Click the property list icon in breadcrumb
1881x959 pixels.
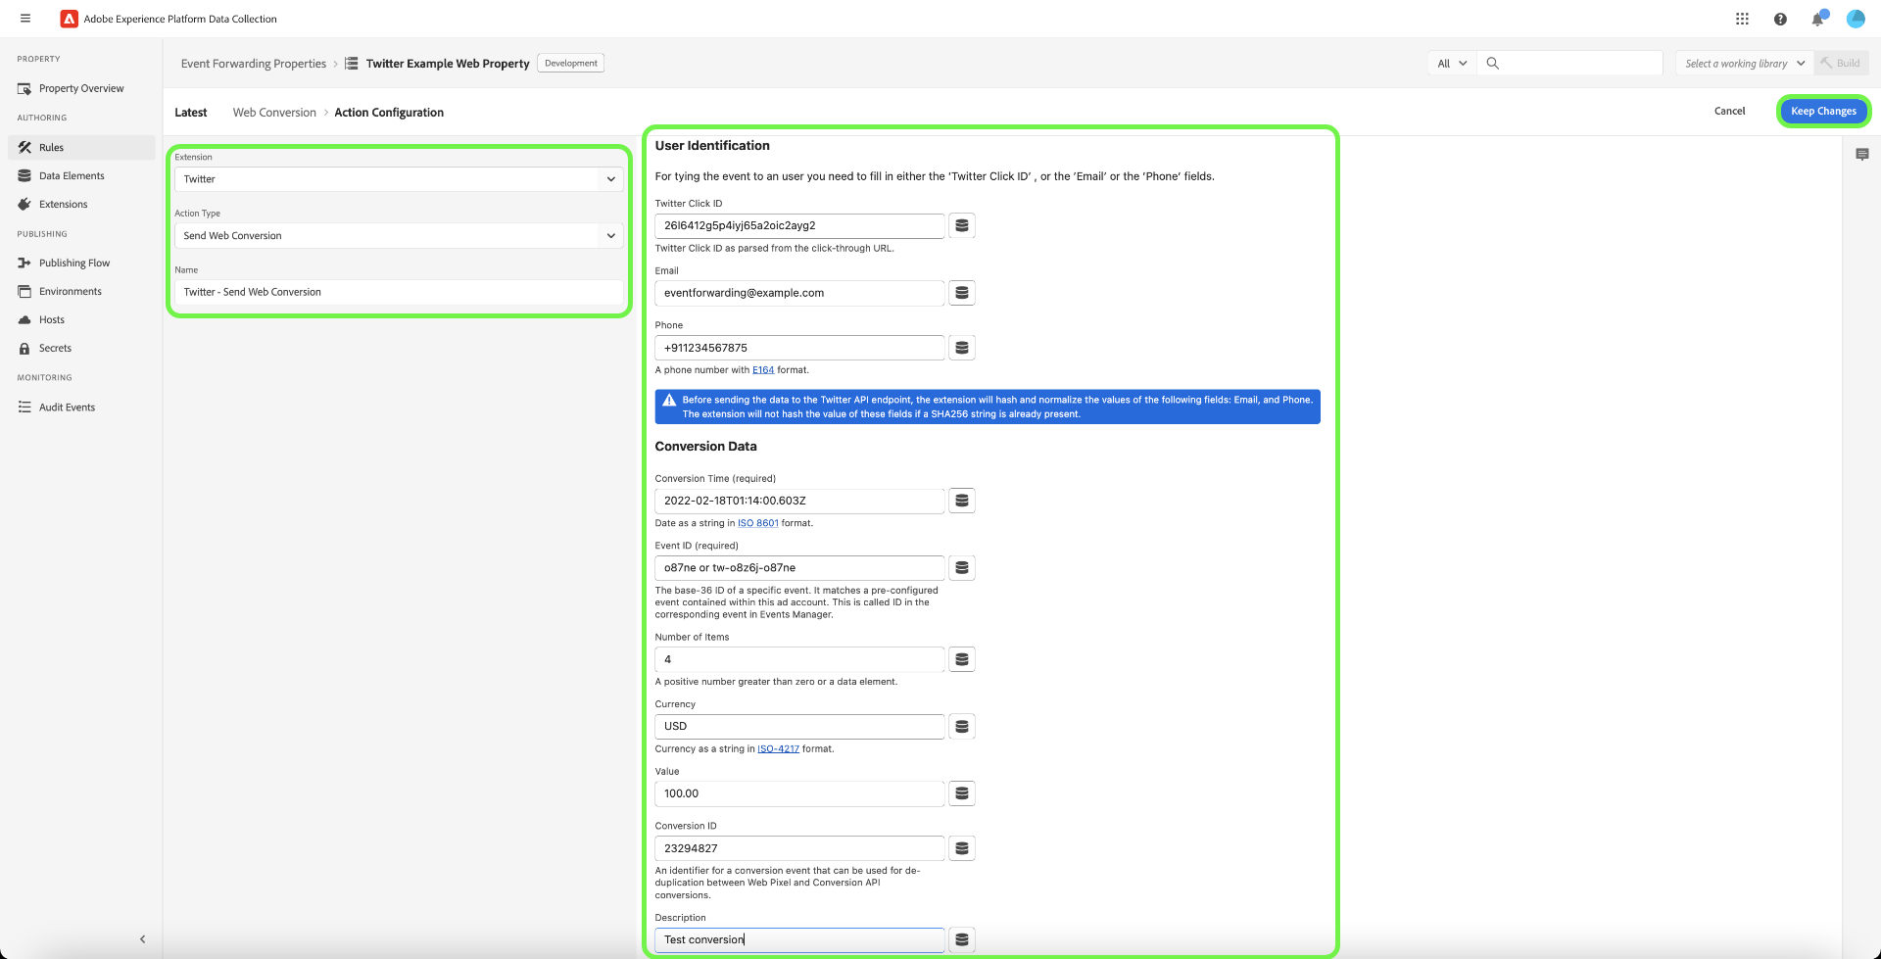click(x=351, y=64)
